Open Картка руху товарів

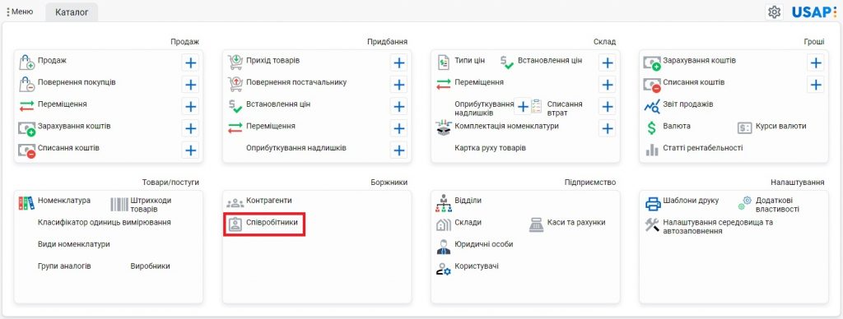(x=491, y=148)
